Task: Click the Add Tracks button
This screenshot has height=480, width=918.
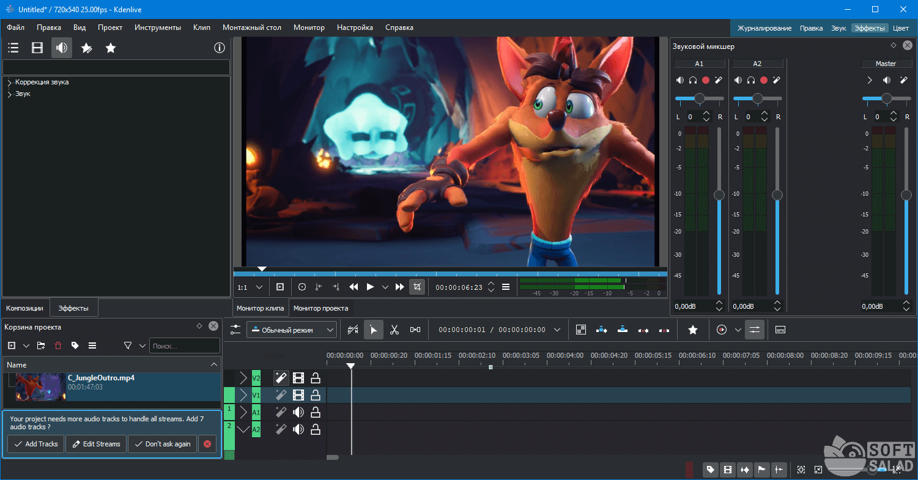Action: (36, 444)
